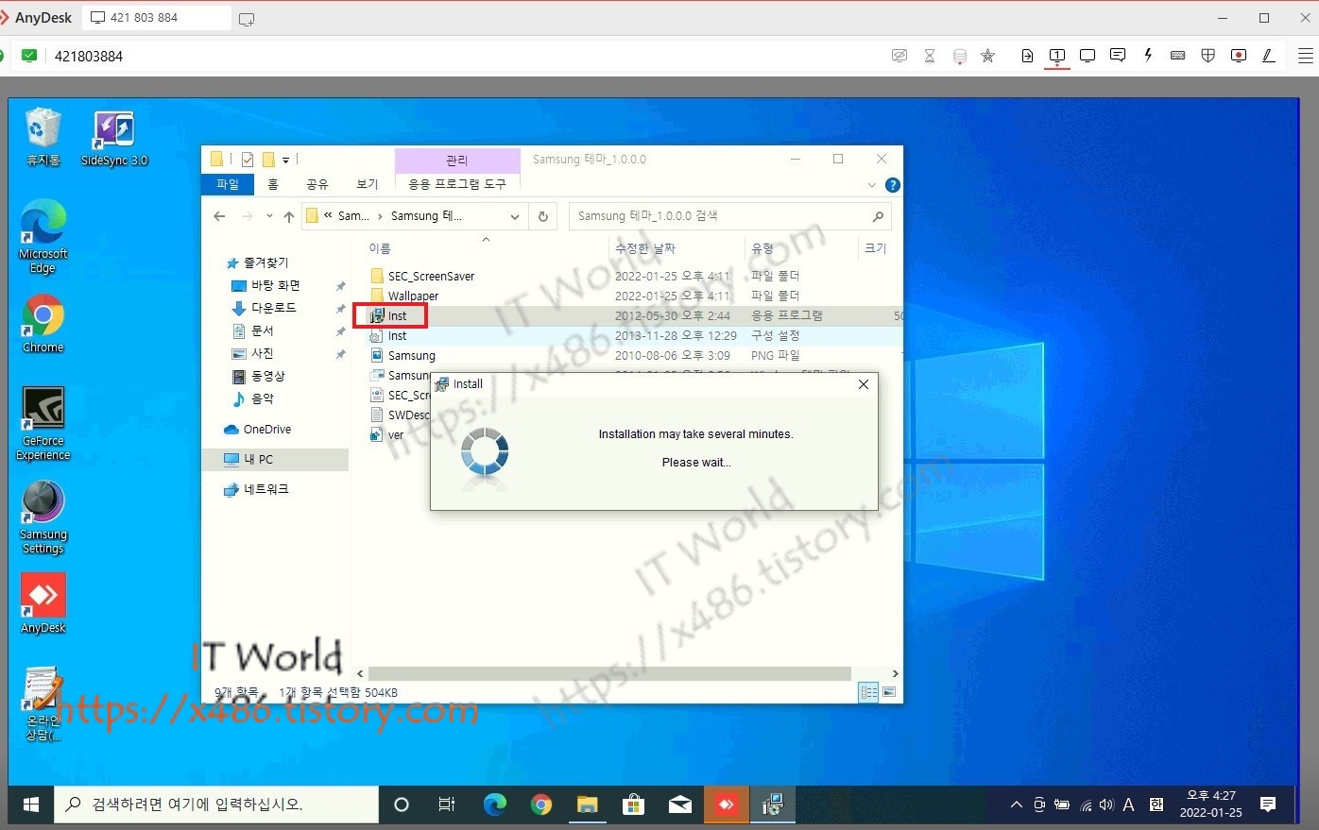Open AnyDesk desktop shortcut
1319x830 pixels.
tap(43, 603)
